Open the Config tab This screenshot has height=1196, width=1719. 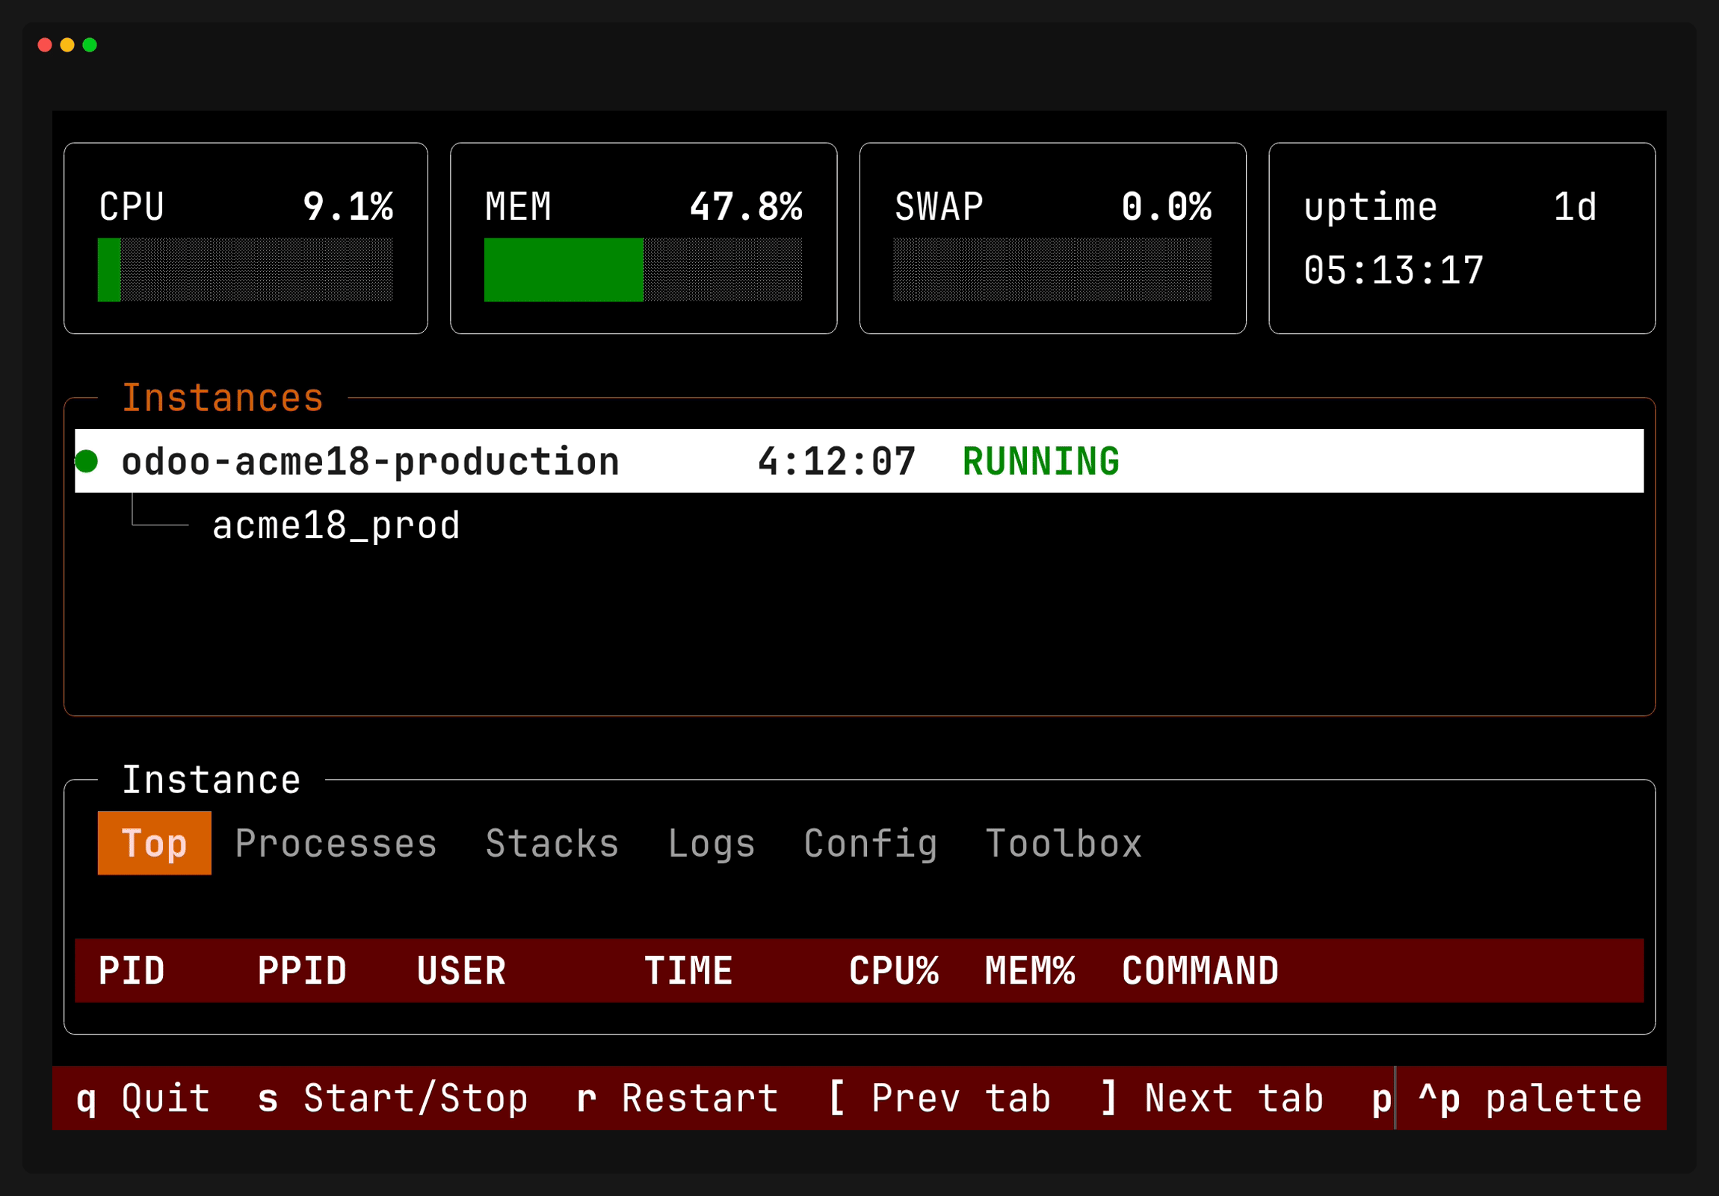pyautogui.click(x=871, y=843)
